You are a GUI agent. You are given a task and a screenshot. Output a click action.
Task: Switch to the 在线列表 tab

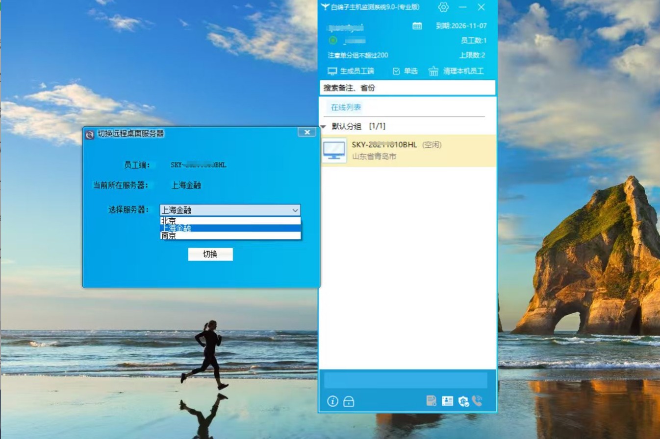[346, 107]
